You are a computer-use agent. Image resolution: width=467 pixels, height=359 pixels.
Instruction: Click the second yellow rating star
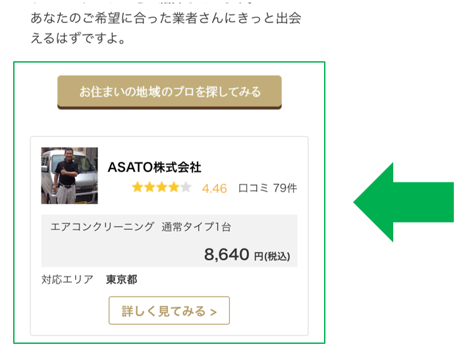150,188
